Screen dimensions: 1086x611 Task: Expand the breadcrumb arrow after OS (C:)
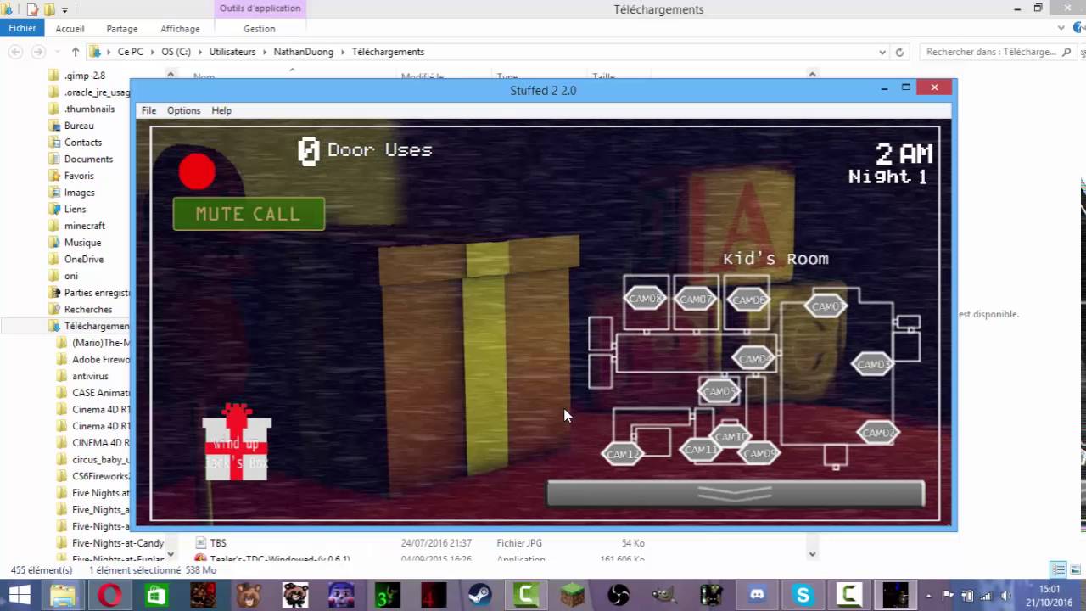click(200, 52)
